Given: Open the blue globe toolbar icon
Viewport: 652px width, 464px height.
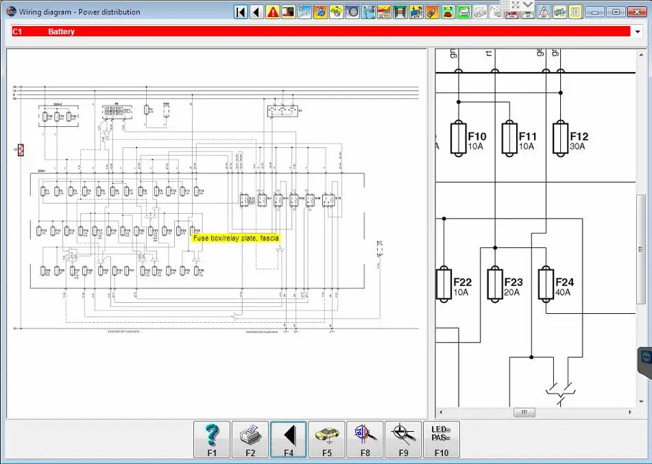Looking at the screenshot, I should (320, 10).
